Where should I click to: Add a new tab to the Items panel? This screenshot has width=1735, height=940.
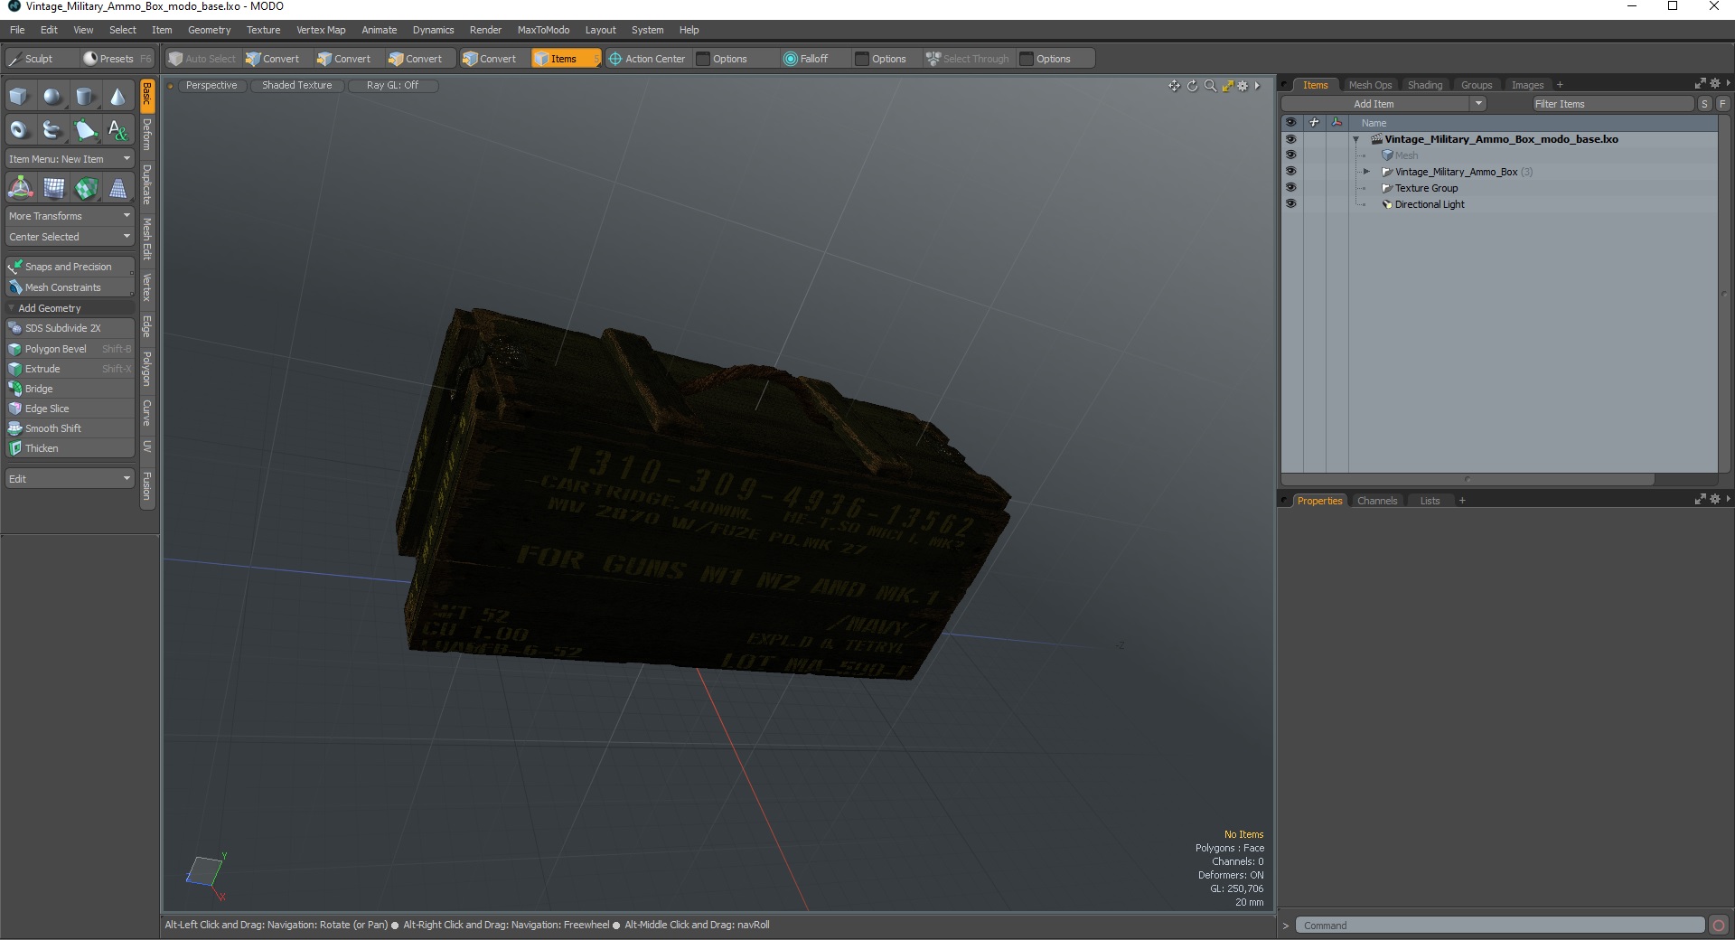(x=1560, y=85)
